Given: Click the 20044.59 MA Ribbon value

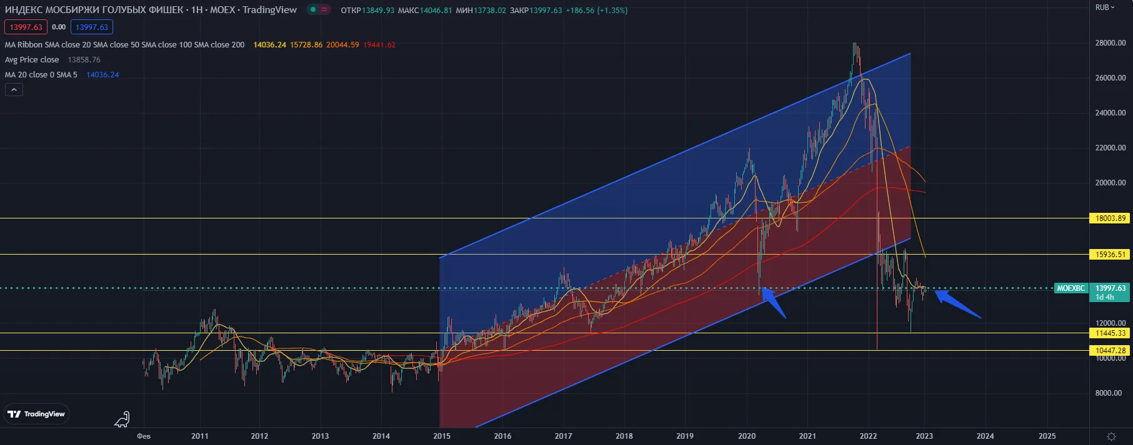Looking at the screenshot, I should pos(342,45).
